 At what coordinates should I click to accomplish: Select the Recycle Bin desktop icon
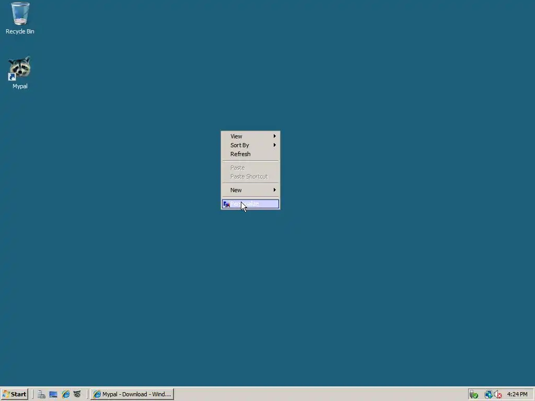click(x=20, y=18)
